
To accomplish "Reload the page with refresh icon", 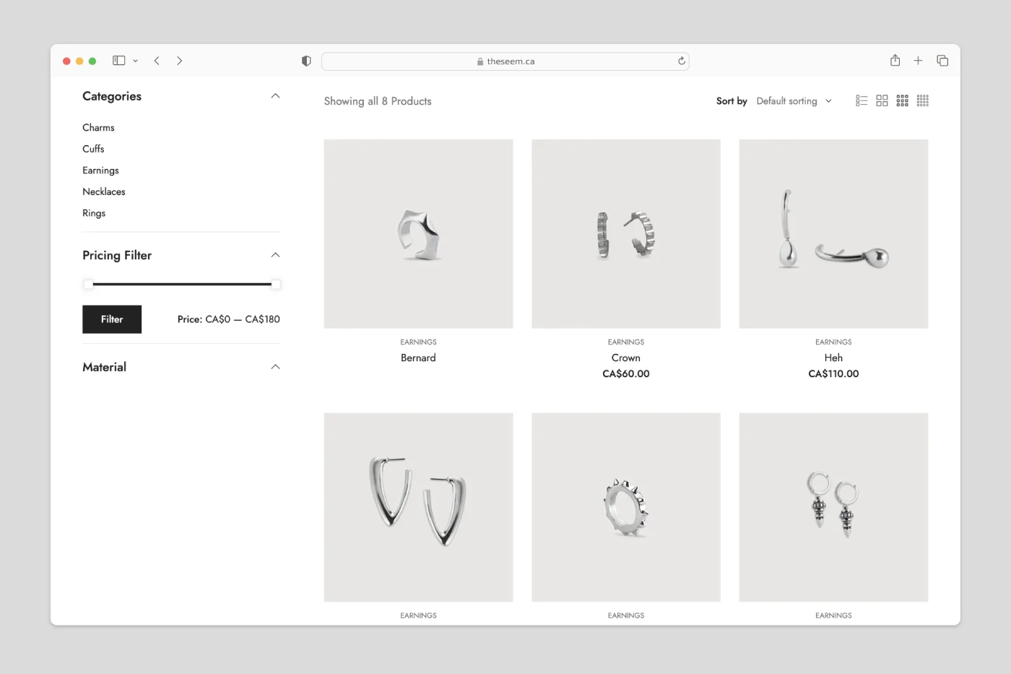I will tap(681, 61).
